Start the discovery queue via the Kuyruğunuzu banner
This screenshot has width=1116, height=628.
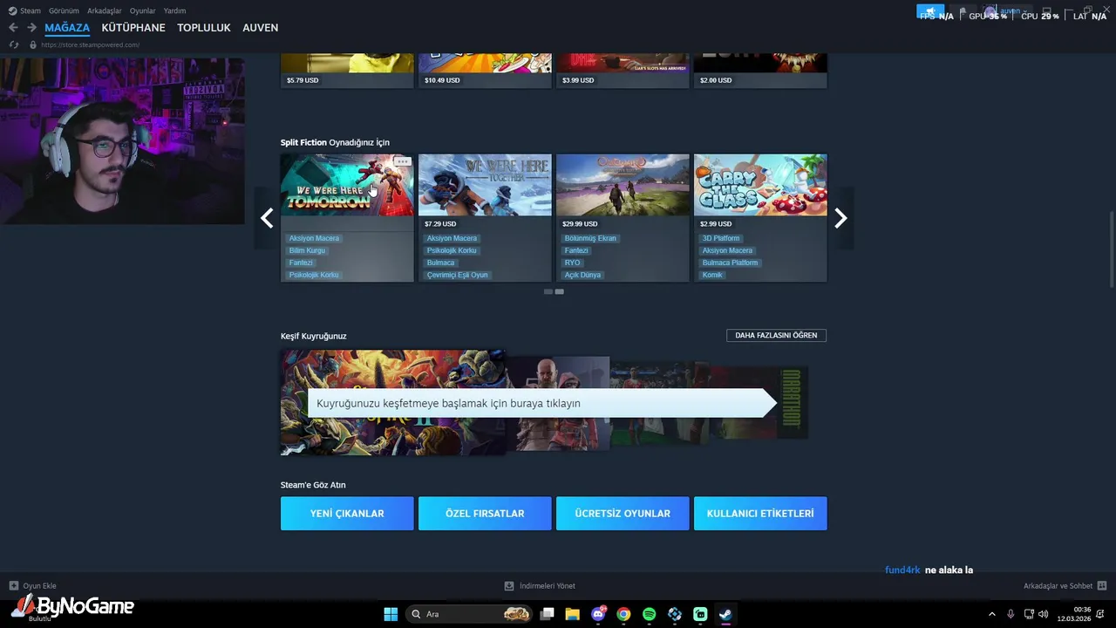(541, 403)
